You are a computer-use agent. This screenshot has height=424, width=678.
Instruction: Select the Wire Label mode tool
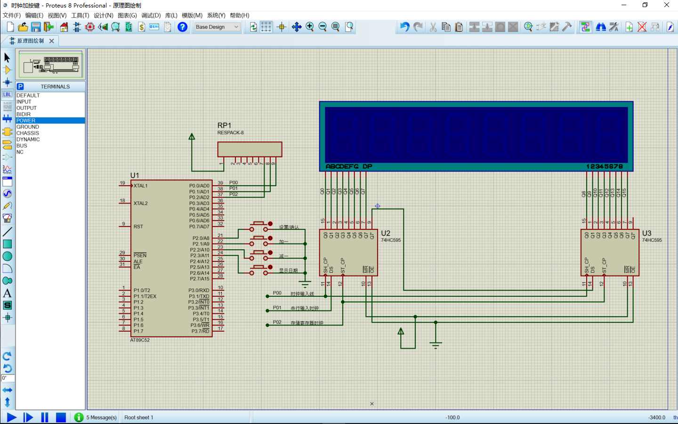[7, 94]
